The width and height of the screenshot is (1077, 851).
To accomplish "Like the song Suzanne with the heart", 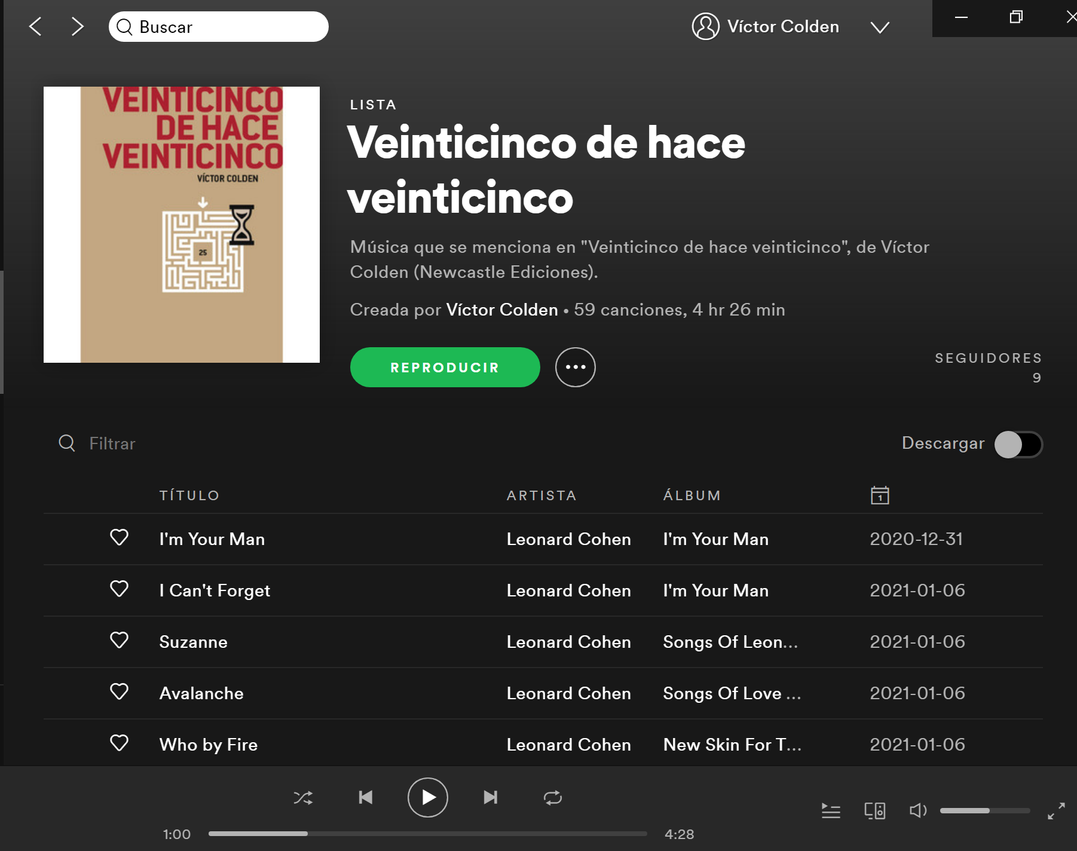I will coord(120,641).
